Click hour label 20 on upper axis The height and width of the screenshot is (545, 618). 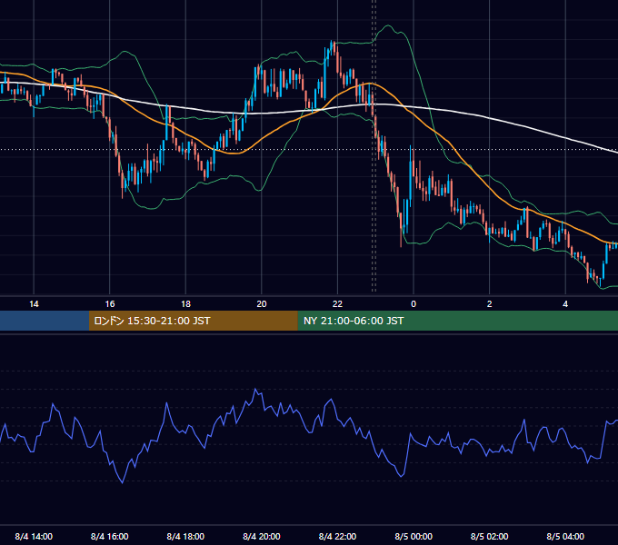click(262, 304)
